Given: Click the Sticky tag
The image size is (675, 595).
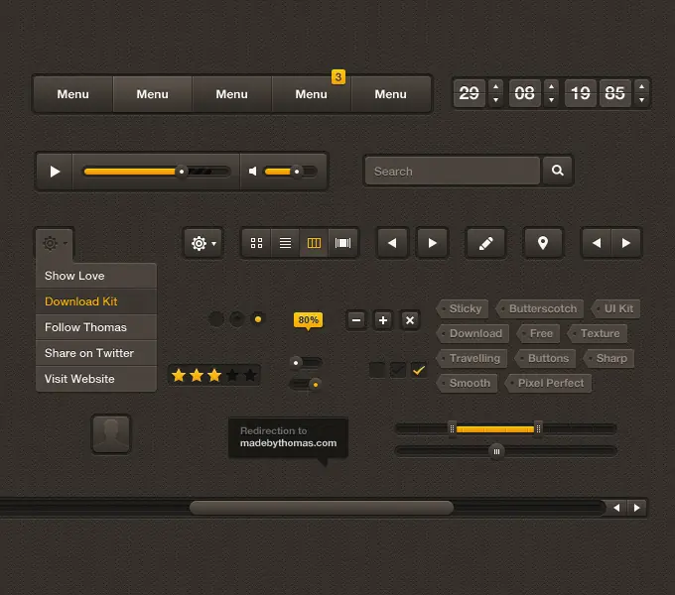Looking at the screenshot, I should (x=463, y=308).
